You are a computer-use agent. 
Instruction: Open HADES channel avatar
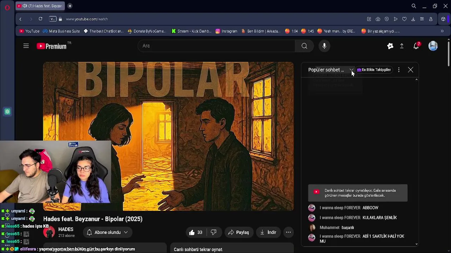pyautogui.click(x=49, y=232)
